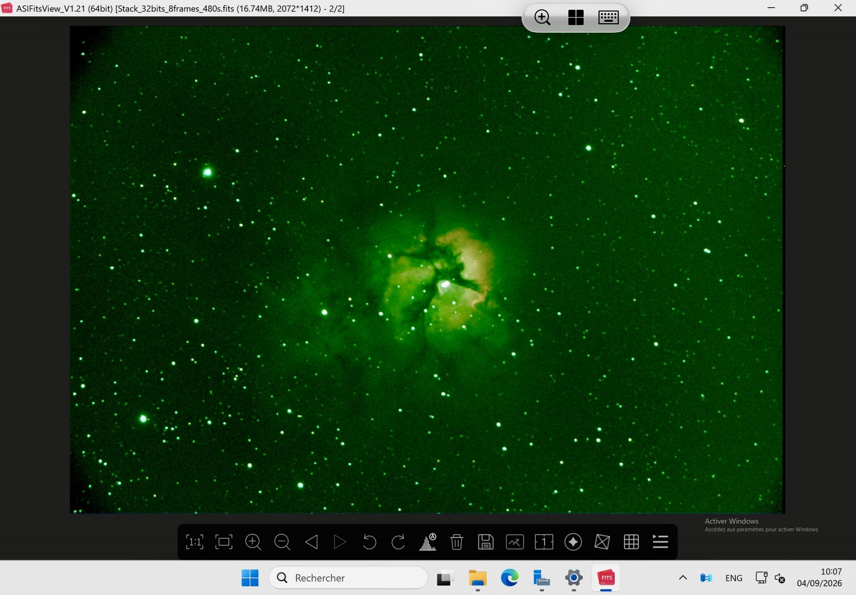Fit image to window with frame icon
This screenshot has width=856, height=595.
223,542
